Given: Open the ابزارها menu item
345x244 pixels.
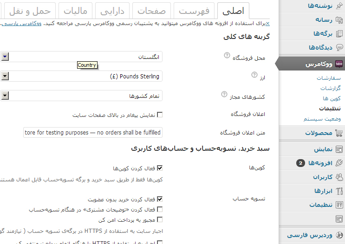Looking at the screenshot, I should (x=323, y=191).
